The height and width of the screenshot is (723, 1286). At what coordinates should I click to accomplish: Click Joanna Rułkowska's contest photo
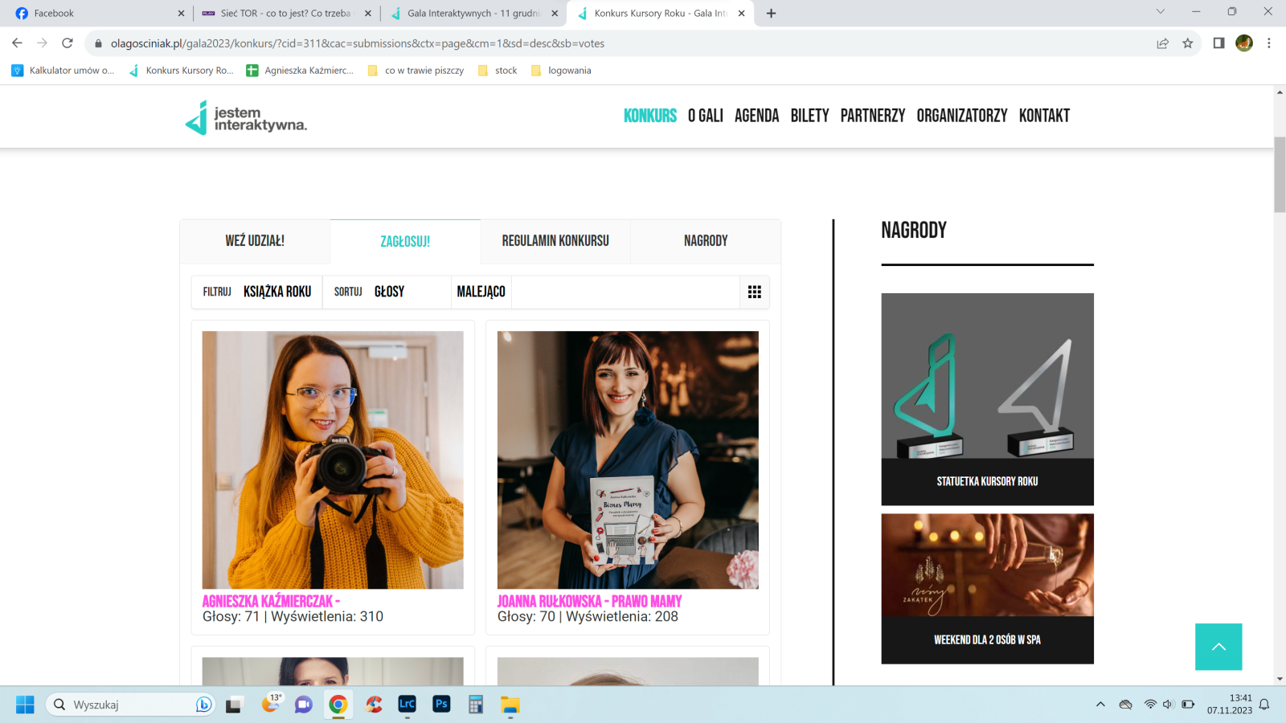tap(628, 459)
